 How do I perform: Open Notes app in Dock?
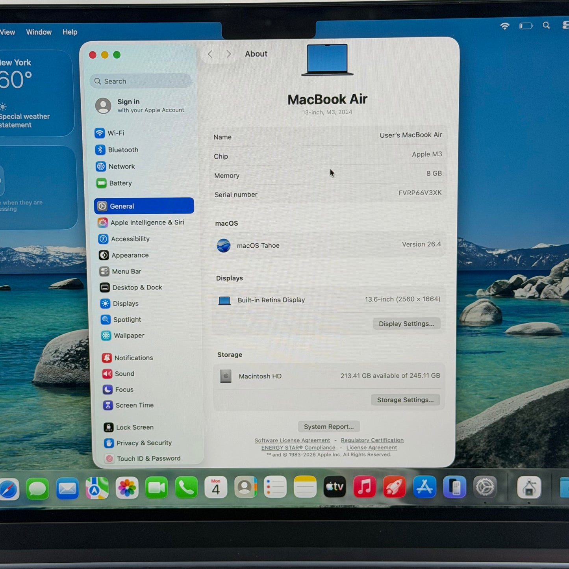pos(305,487)
